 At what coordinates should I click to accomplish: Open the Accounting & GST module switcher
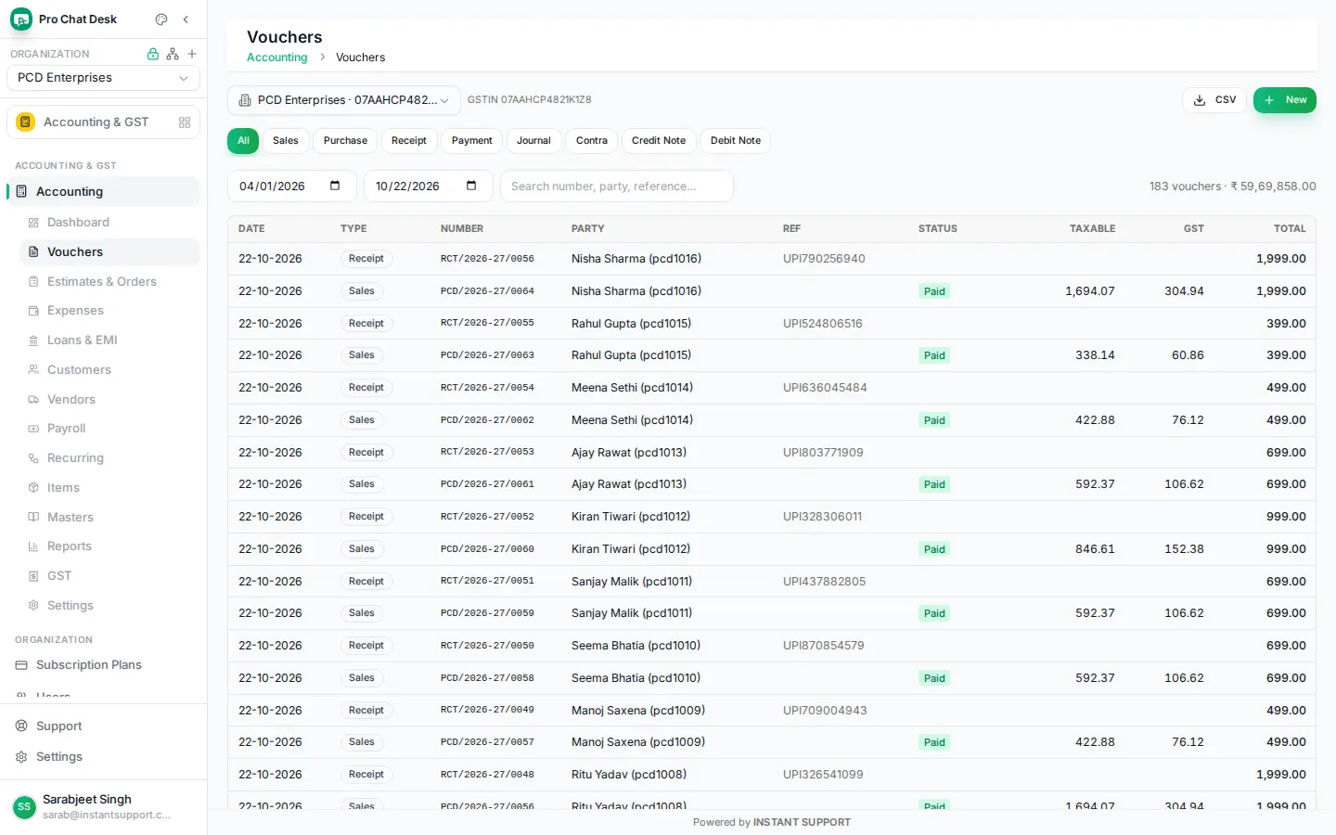click(x=103, y=122)
